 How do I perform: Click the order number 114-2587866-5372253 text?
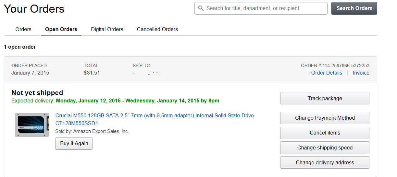pos(346,65)
